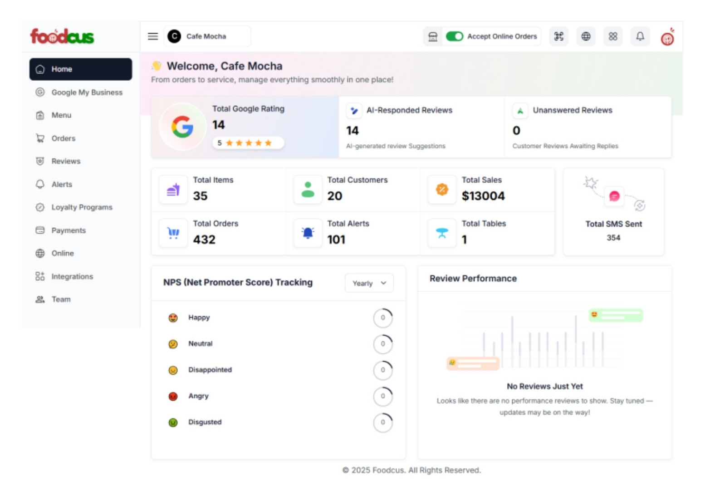This screenshot has width=705, height=490.
Task: Expand the restaurant profile avatar menu
Action: (x=668, y=36)
